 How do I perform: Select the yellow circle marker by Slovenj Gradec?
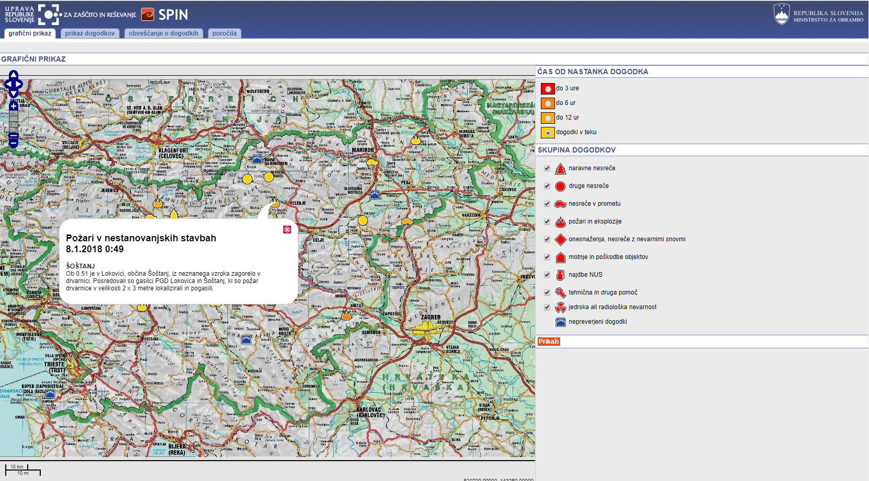click(269, 177)
